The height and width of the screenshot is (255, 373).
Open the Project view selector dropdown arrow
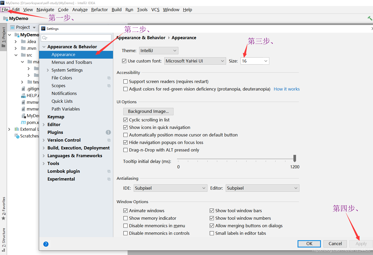[34, 27]
